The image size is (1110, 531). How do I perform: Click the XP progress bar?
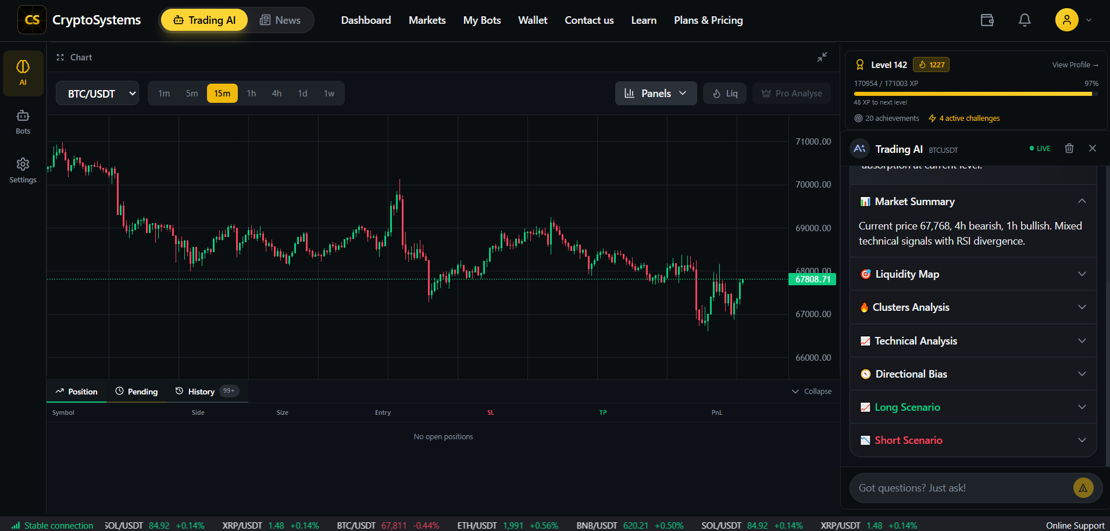(974, 93)
